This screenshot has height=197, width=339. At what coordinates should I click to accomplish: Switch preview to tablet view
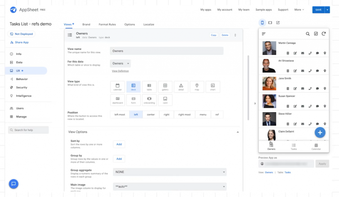coord(270,23)
